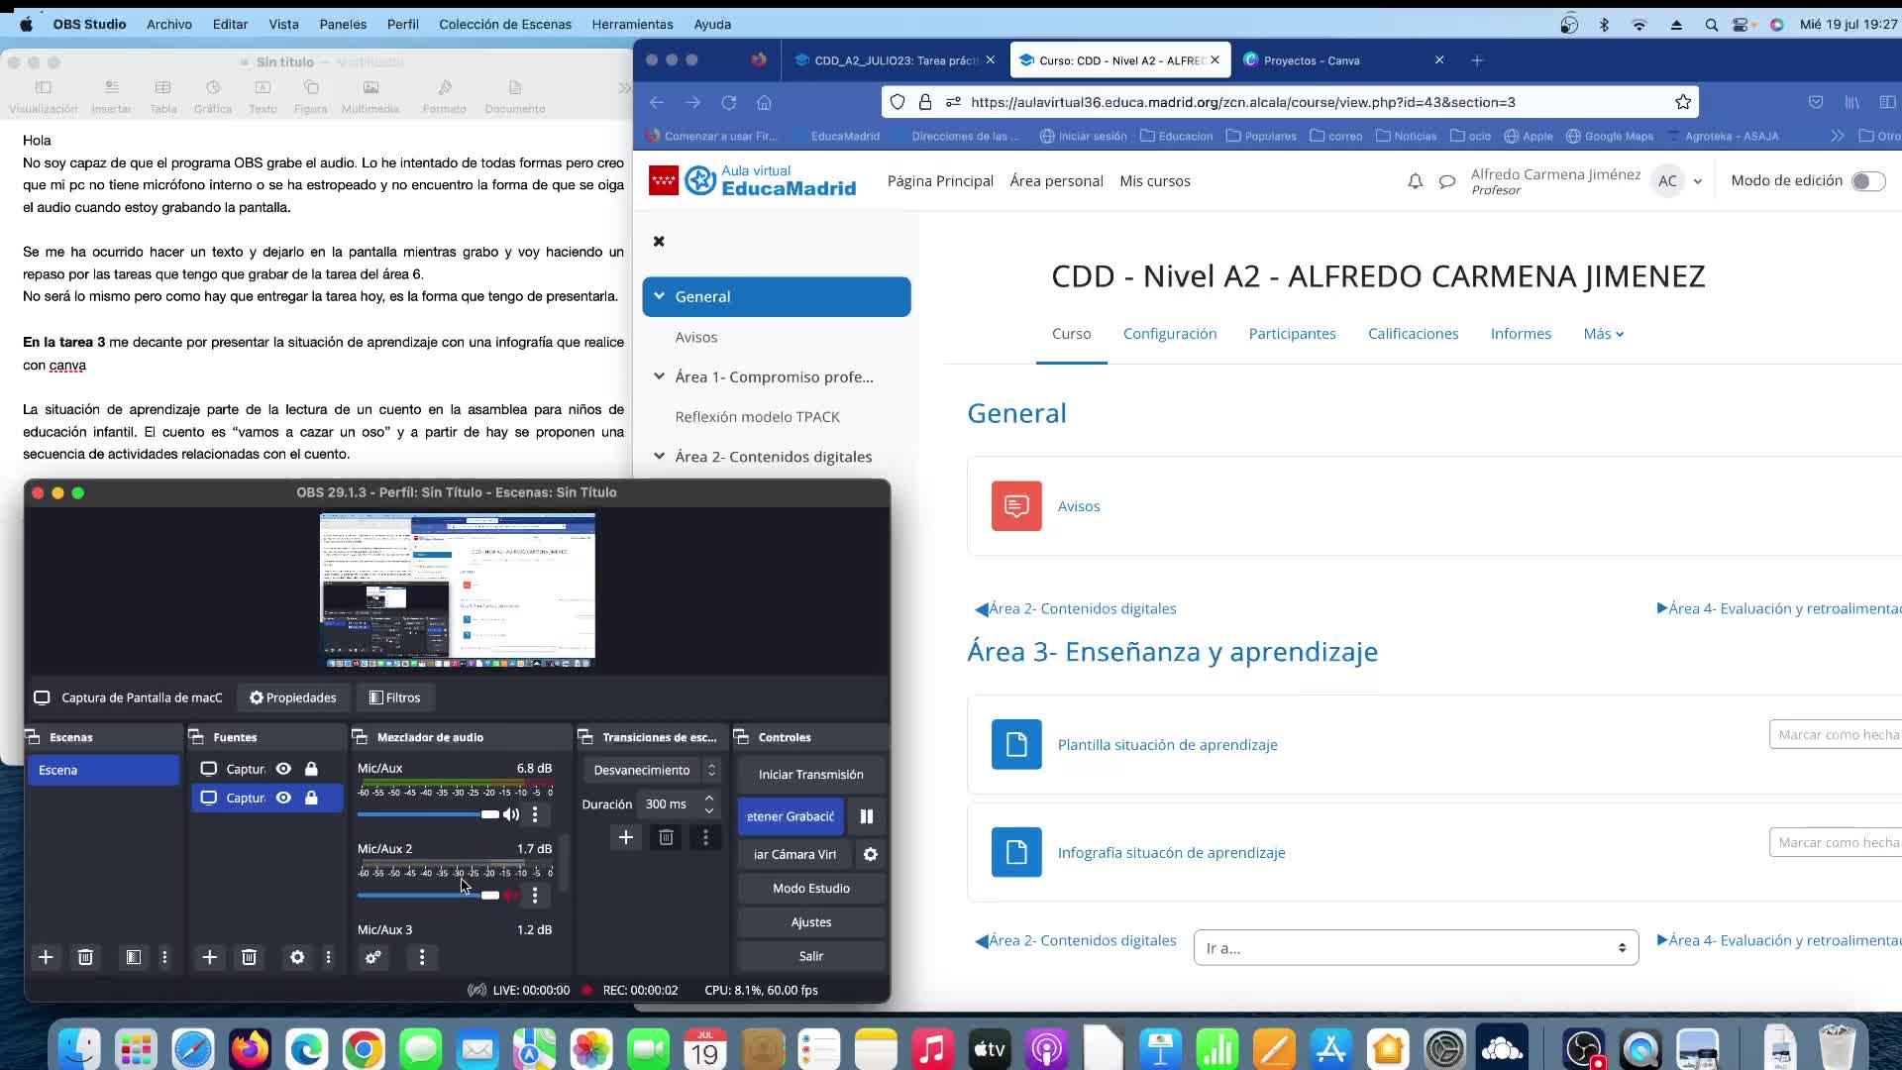This screenshot has height=1070, width=1902.
Task: Unmute the Mic/Aux 2 speaker icon
Action: point(511,896)
